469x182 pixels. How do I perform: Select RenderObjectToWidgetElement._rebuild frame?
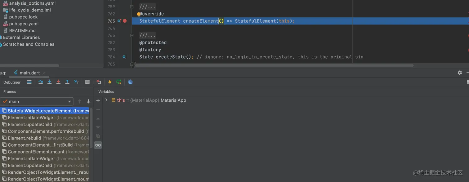(45, 172)
